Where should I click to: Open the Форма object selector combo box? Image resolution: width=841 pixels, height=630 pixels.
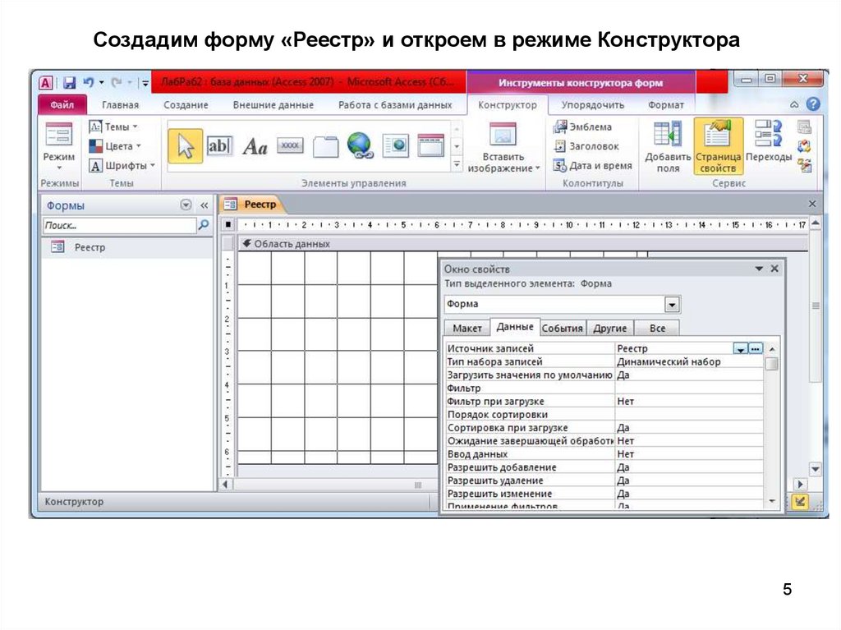point(672,305)
